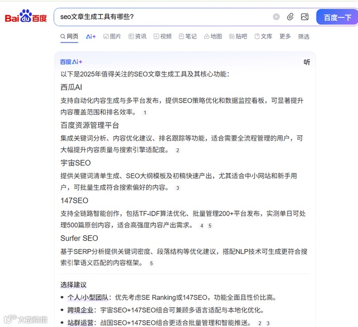Clear the search query with the X icon
Image resolution: width=358 pixels, height=327 pixels.
(276, 17)
